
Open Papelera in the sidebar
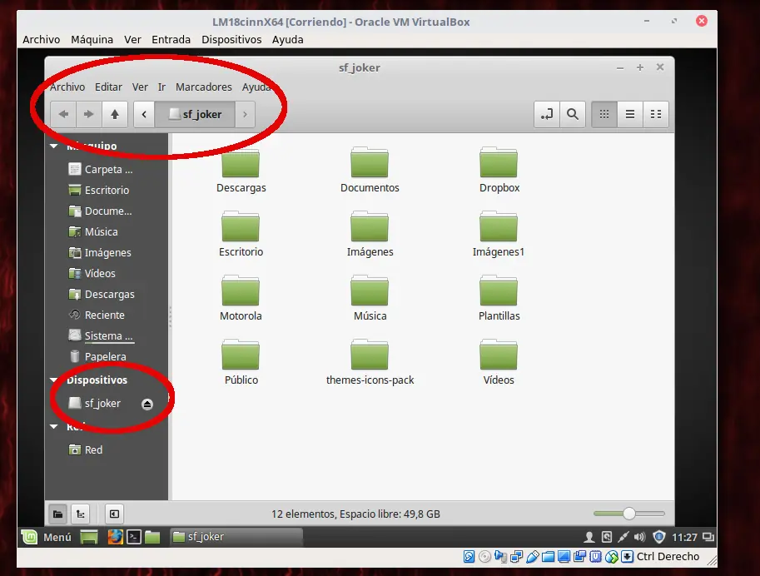pos(97,357)
